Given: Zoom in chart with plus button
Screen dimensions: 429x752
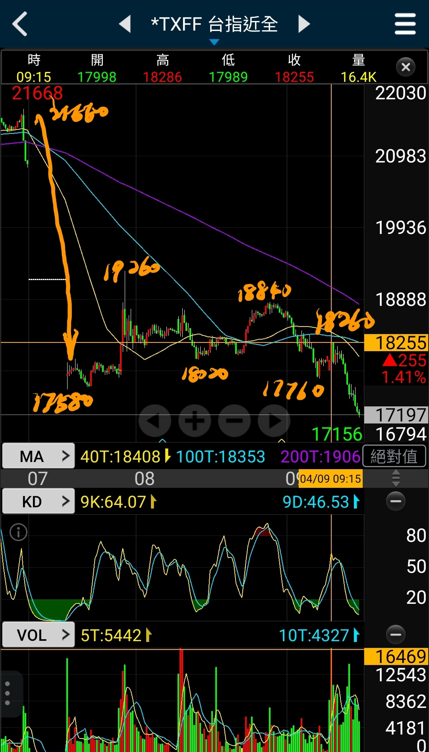Looking at the screenshot, I should 195,421.
